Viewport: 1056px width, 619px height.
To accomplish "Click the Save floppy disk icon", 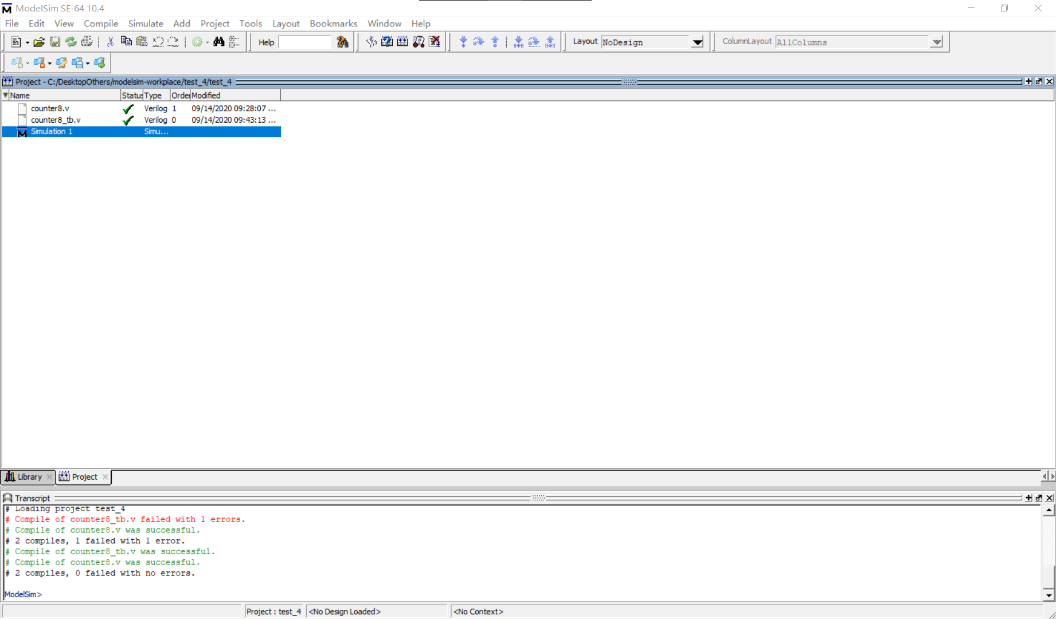I will tap(55, 42).
